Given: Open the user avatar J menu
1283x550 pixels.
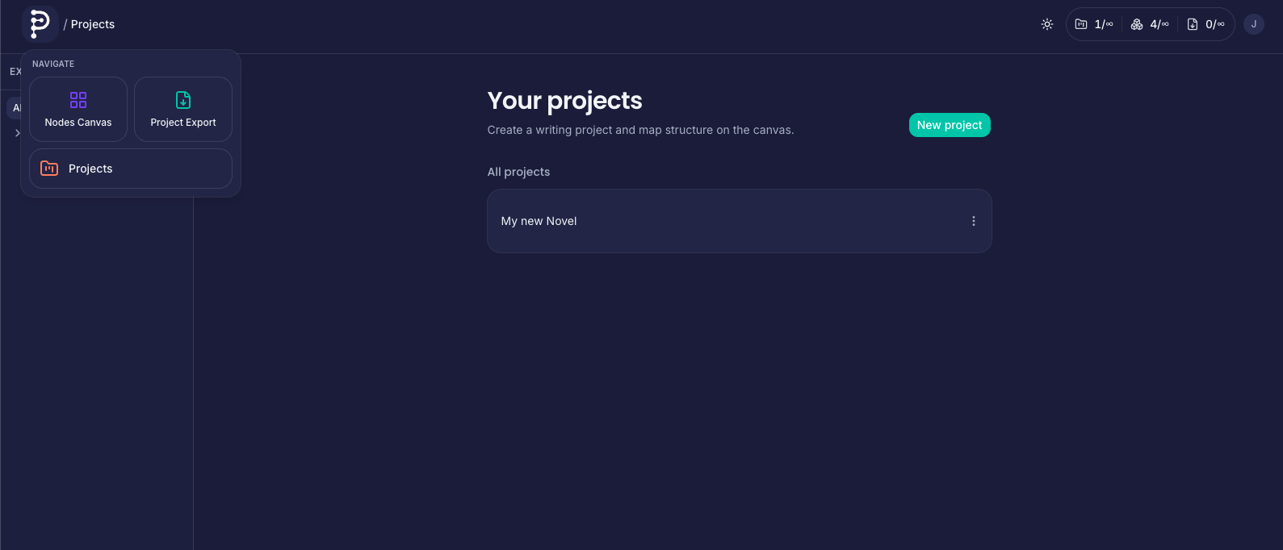Looking at the screenshot, I should [1253, 24].
